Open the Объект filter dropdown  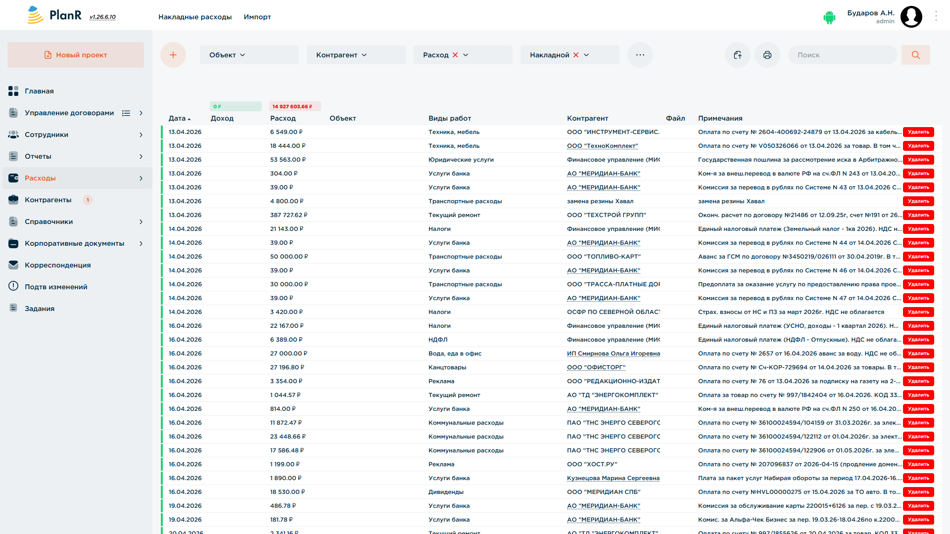point(249,55)
